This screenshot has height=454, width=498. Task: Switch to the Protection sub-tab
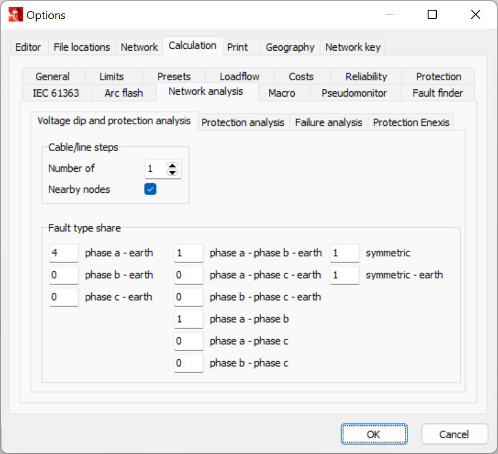pyautogui.click(x=439, y=76)
